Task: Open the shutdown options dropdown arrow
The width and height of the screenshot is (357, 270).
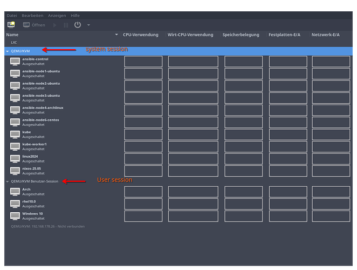Action: tap(88, 25)
